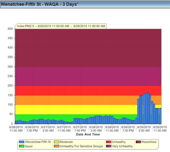Click the orange Unhealthy For Sensitive Groups swatch

click(56, 146)
